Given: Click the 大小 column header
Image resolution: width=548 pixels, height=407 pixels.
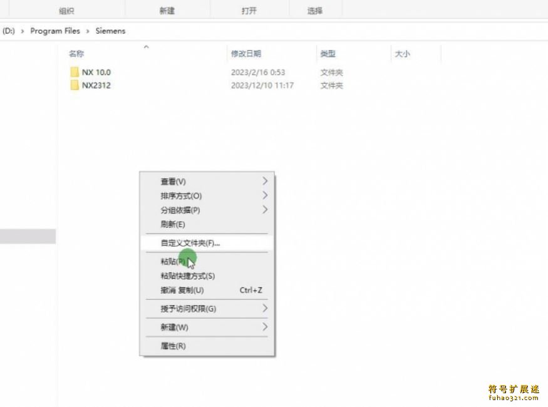Looking at the screenshot, I should point(402,54).
